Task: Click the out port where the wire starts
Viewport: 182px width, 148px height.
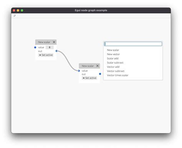Action: click(x=56, y=51)
